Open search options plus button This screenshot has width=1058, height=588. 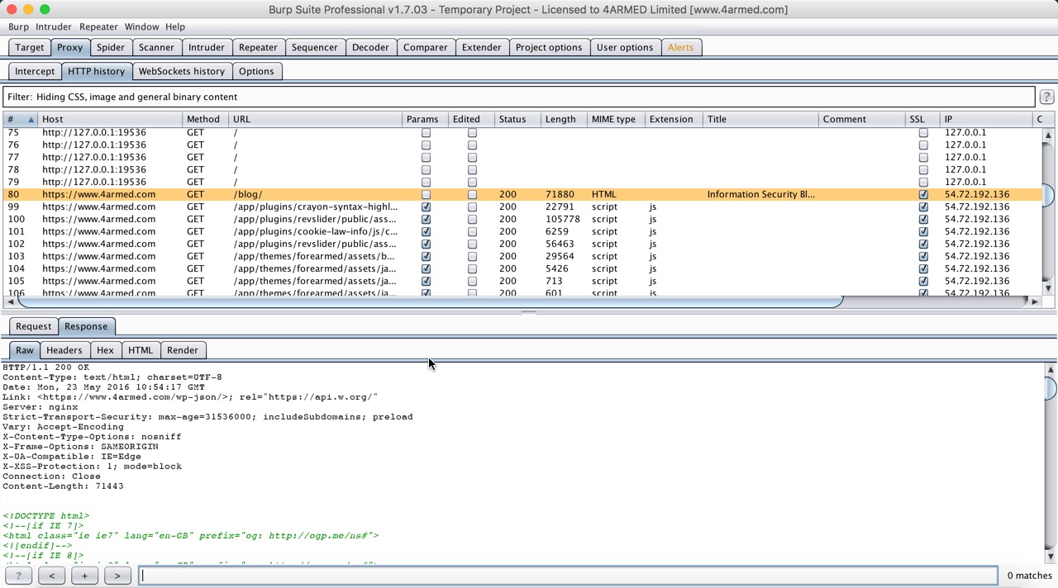(x=84, y=576)
